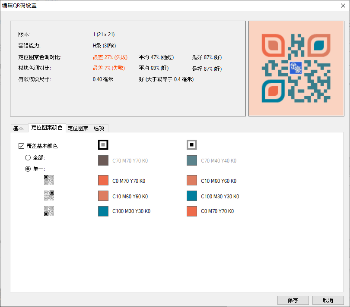Open the 选项 tab

tap(99, 128)
